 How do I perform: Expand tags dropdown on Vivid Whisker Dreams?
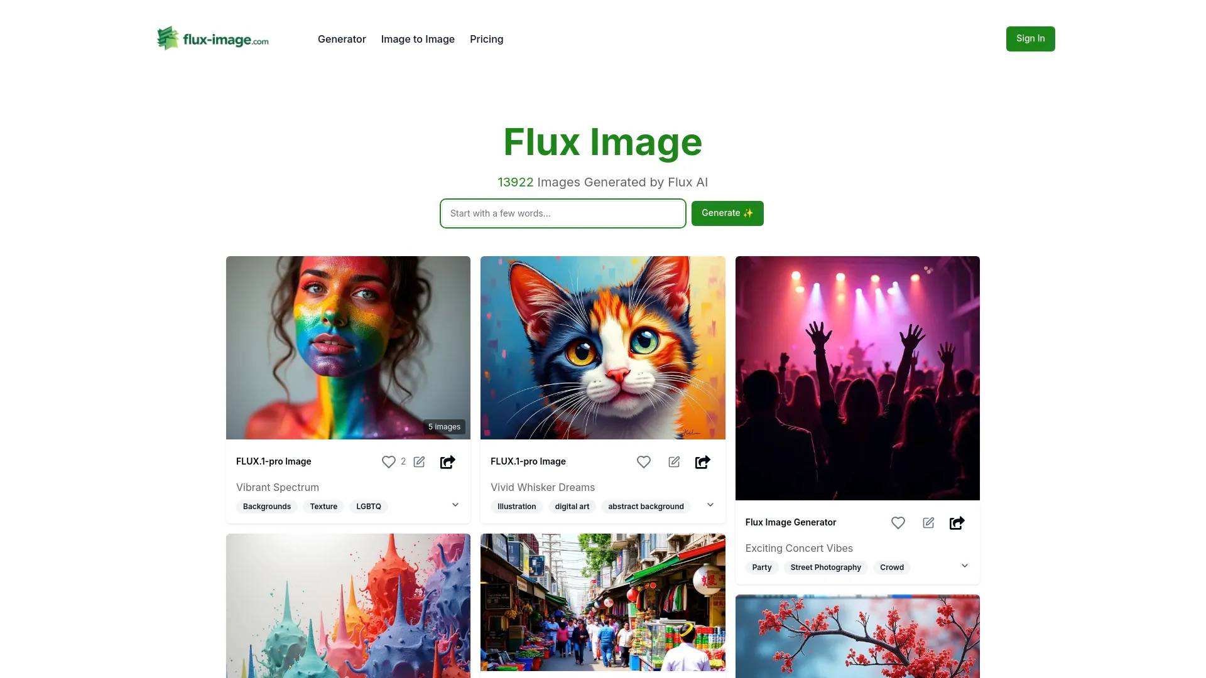[709, 504]
